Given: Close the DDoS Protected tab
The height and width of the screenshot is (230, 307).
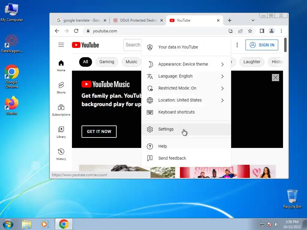Looking at the screenshot, I should [x=162, y=20].
